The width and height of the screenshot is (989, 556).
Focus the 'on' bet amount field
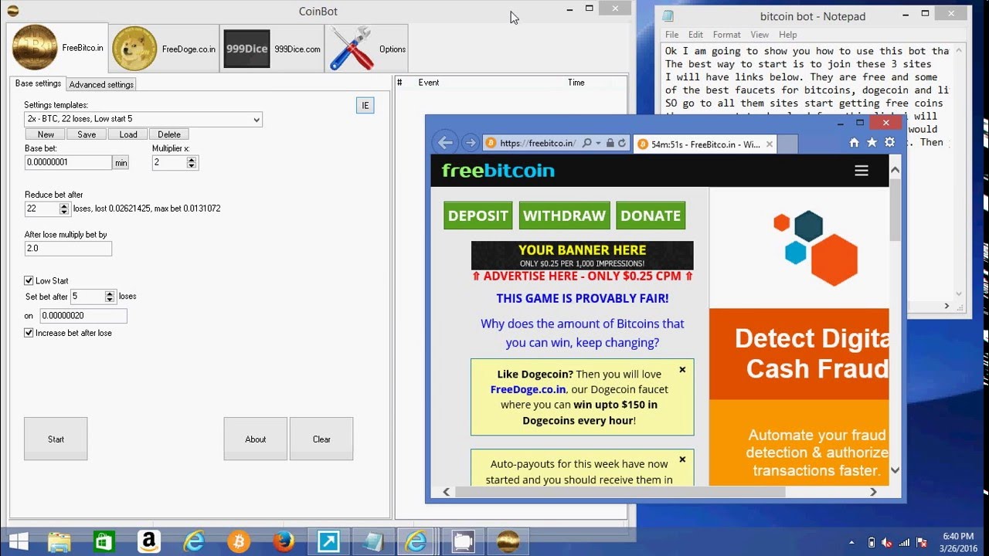point(83,316)
